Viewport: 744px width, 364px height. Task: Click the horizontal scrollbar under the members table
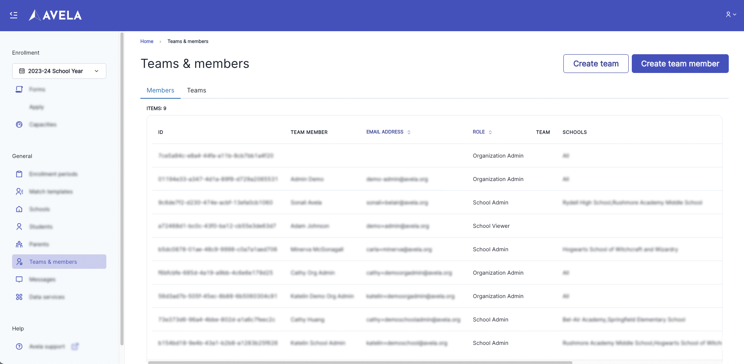pyautogui.click(x=360, y=362)
